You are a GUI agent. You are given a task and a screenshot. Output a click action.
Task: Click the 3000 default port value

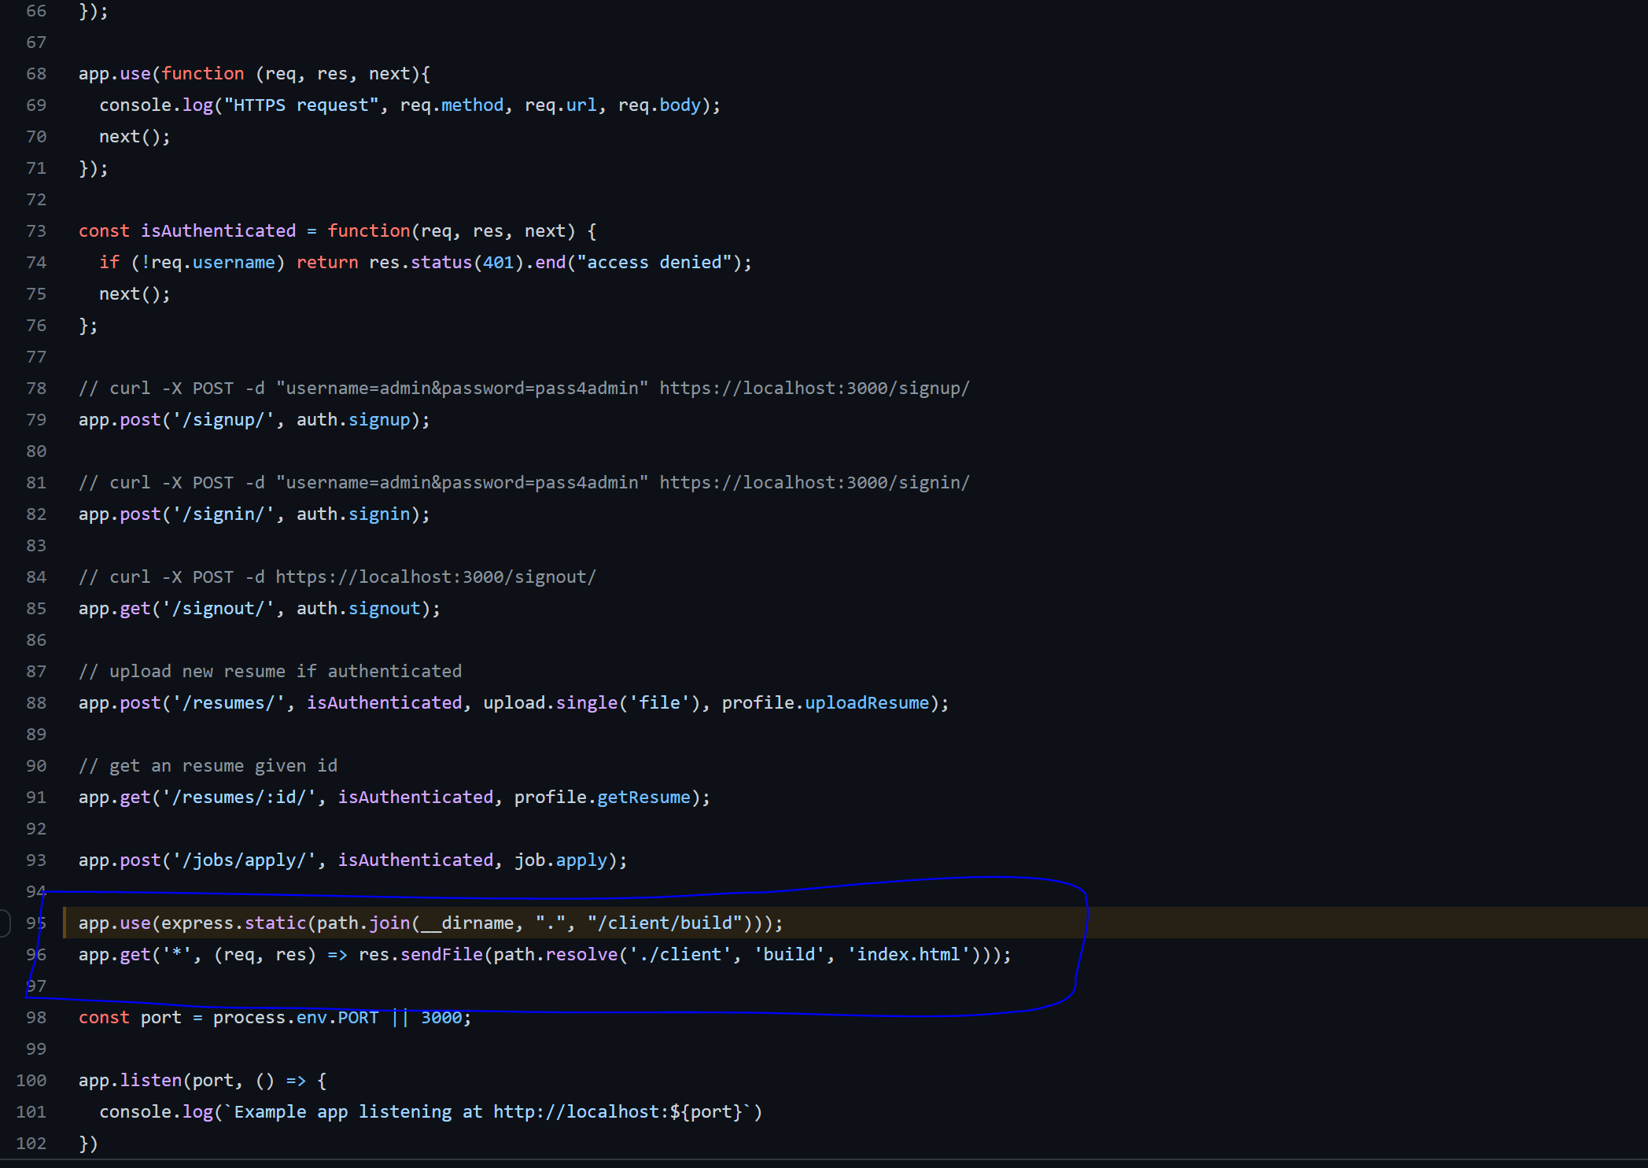[441, 1018]
